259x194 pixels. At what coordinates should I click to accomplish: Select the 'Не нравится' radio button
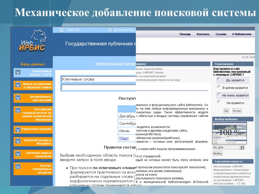(x=219, y=102)
